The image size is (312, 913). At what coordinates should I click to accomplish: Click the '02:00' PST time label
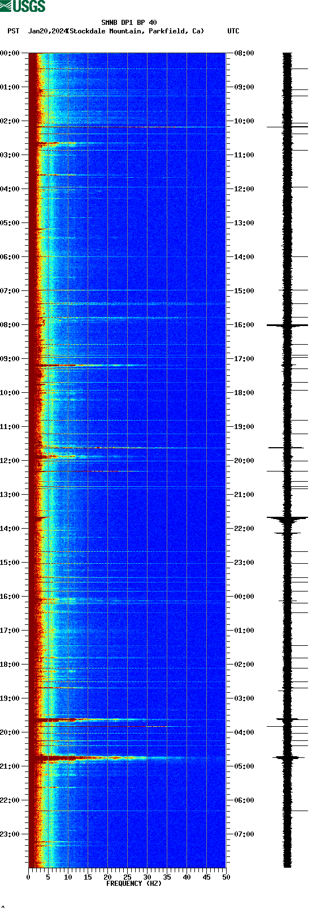tap(10, 121)
